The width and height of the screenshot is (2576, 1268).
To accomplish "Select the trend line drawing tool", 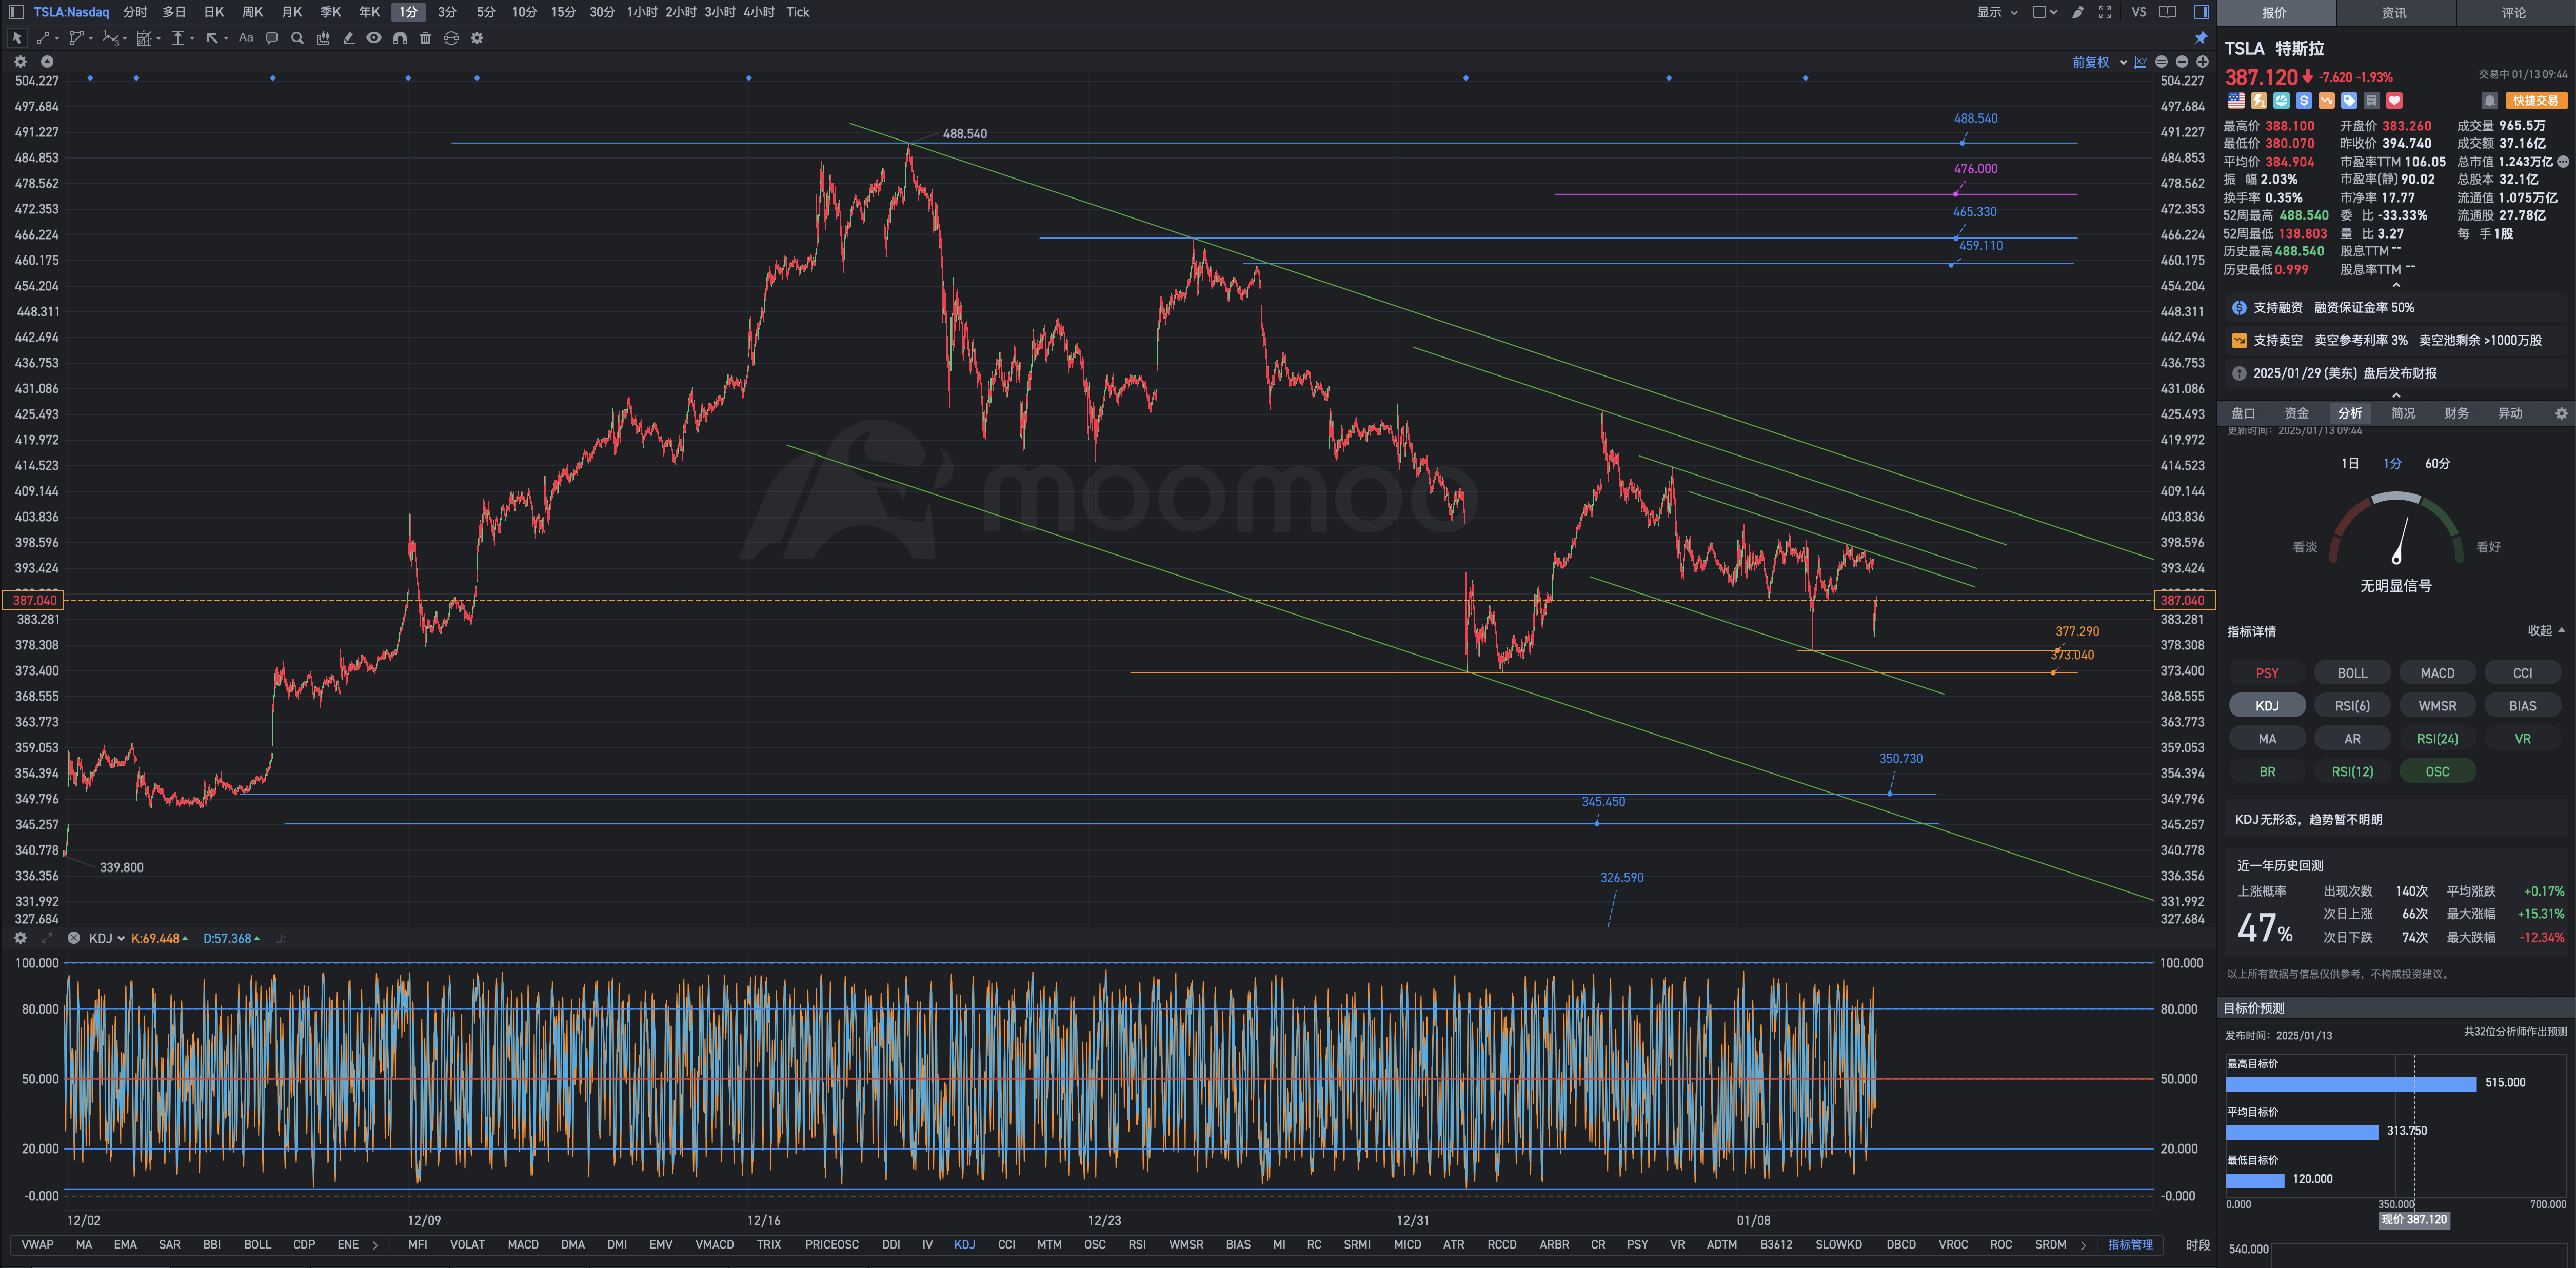I will [x=43, y=38].
